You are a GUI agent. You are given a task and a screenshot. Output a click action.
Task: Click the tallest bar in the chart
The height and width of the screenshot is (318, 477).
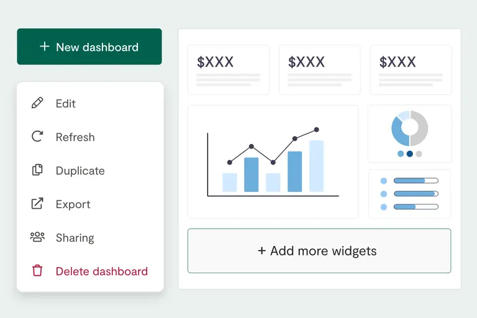[x=316, y=166]
